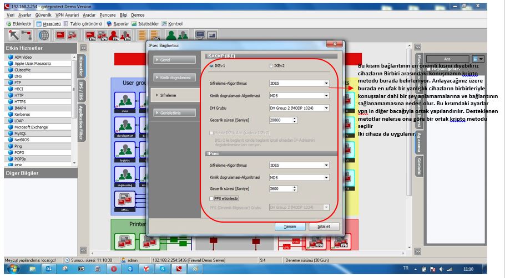Select the IKEv1 radio button
The width and height of the screenshot is (505, 278).
(x=211, y=66)
